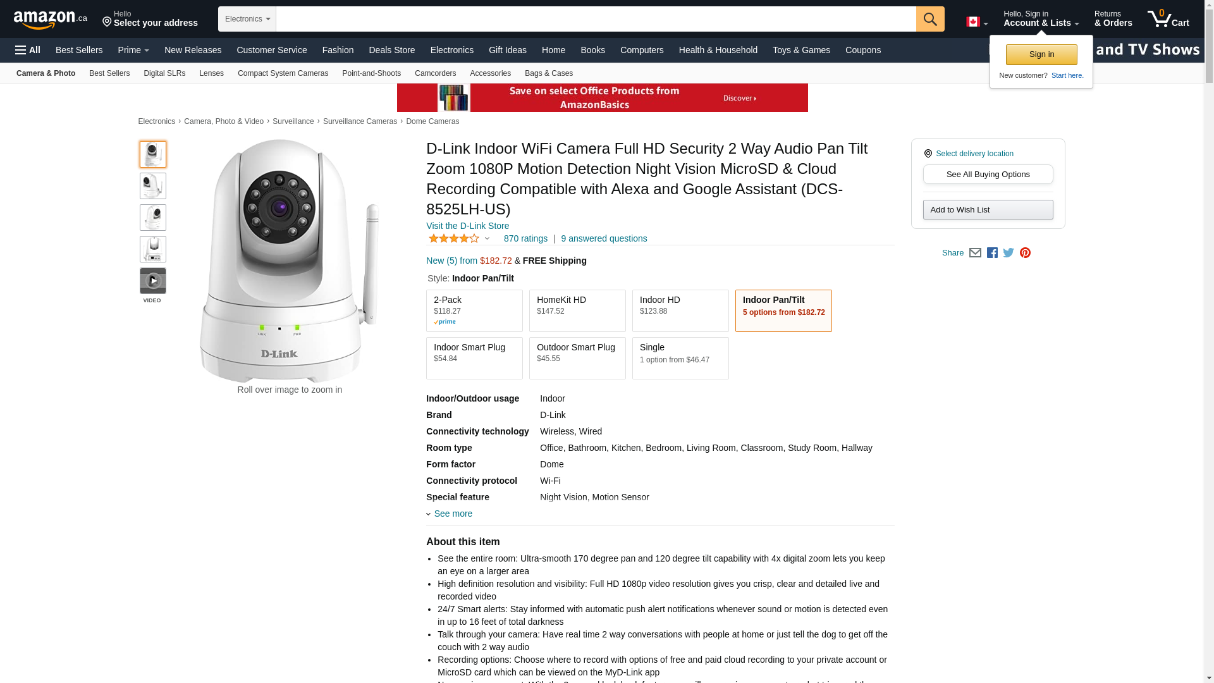This screenshot has width=1214, height=683.
Task: Open the Deals Store menu item
Action: 391,50
